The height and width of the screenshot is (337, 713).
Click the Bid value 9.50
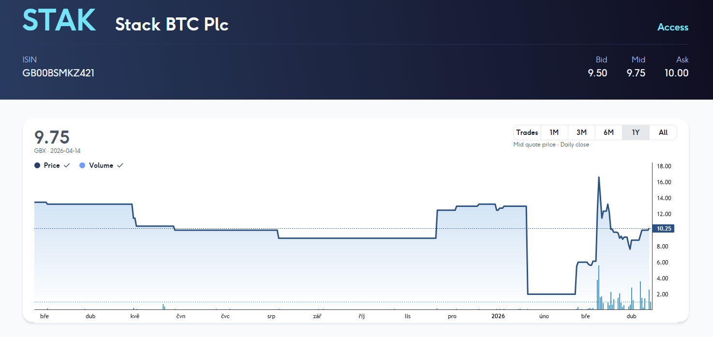click(597, 73)
